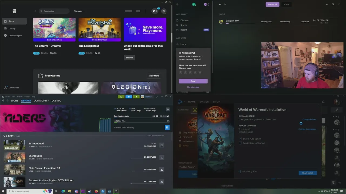The image size is (346, 194).
Task: Click View More for Free Games
Action: [154, 76]
